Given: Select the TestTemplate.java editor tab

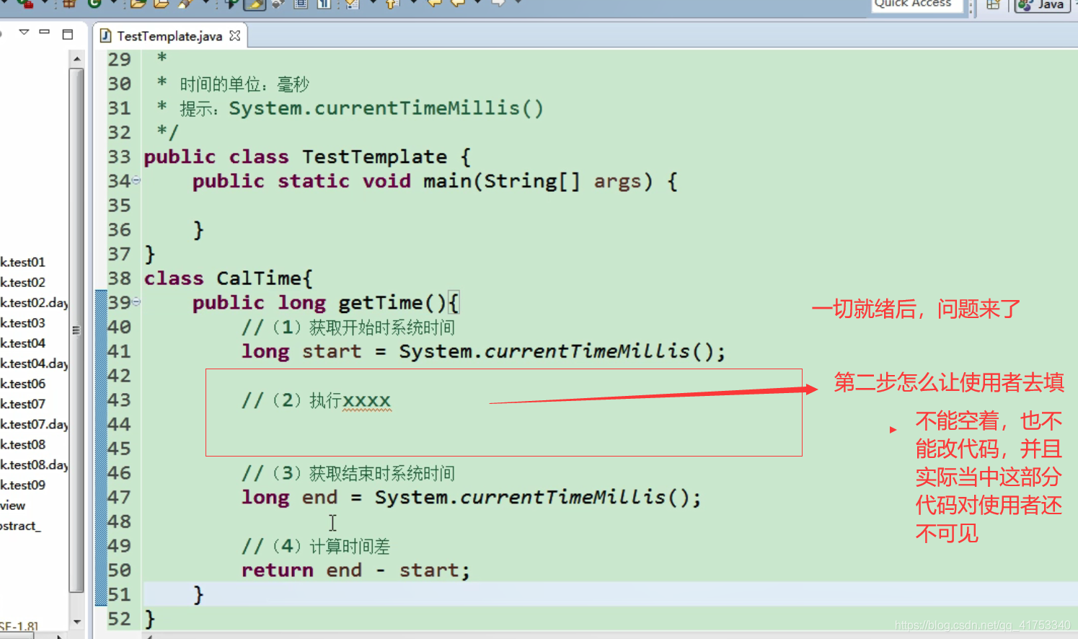Looking at the screenshot, I should point(170,36).
